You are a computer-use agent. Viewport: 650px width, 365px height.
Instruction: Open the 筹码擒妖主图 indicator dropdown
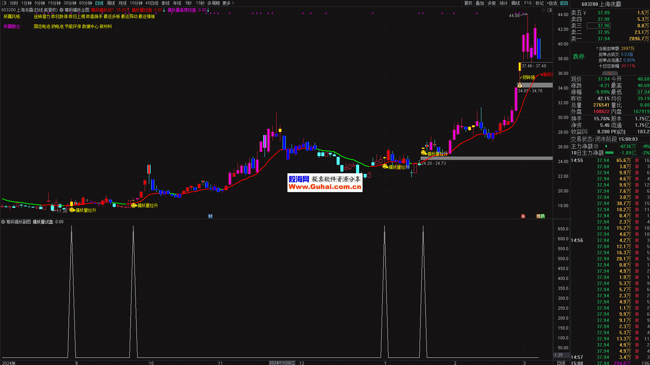61,10
